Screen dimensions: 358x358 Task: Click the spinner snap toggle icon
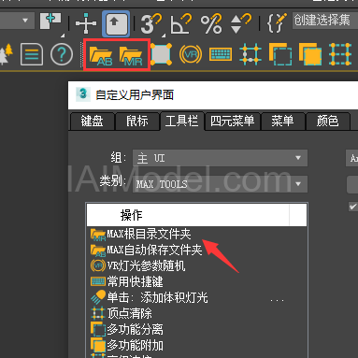pyautogui.click(x=240, y=23)
